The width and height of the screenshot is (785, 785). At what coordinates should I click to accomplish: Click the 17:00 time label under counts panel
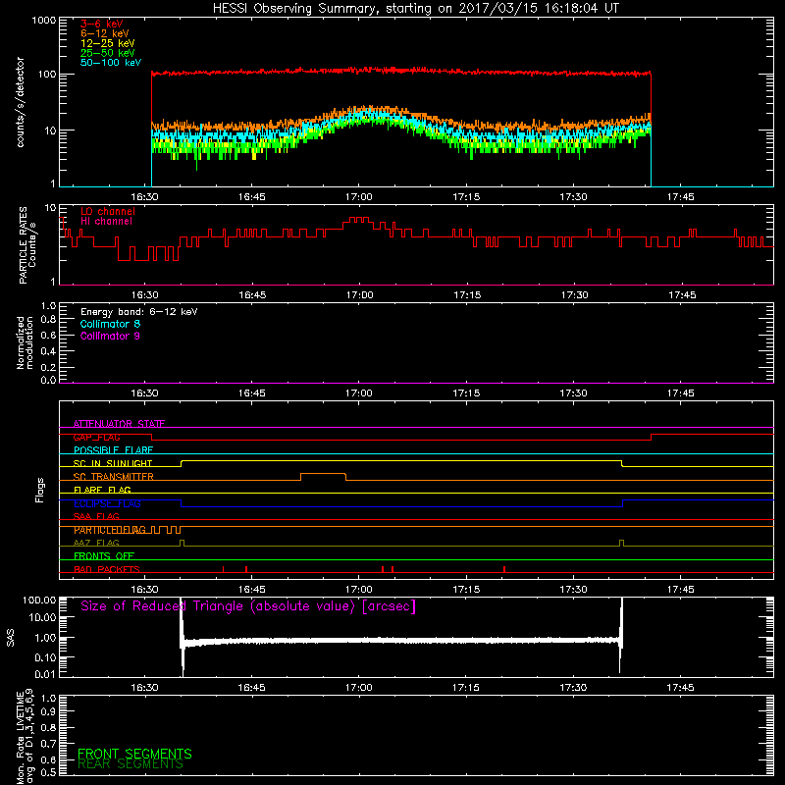tap(359, 197)
